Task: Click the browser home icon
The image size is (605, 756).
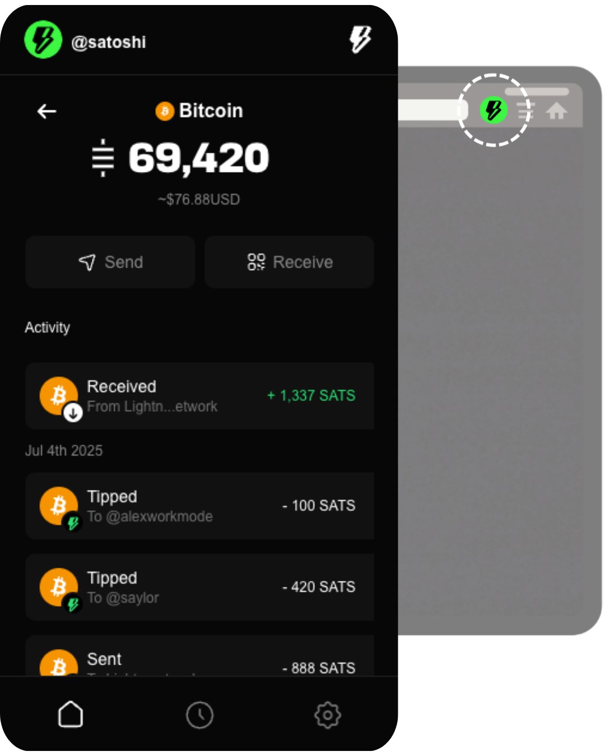Action: click(556, 111)
